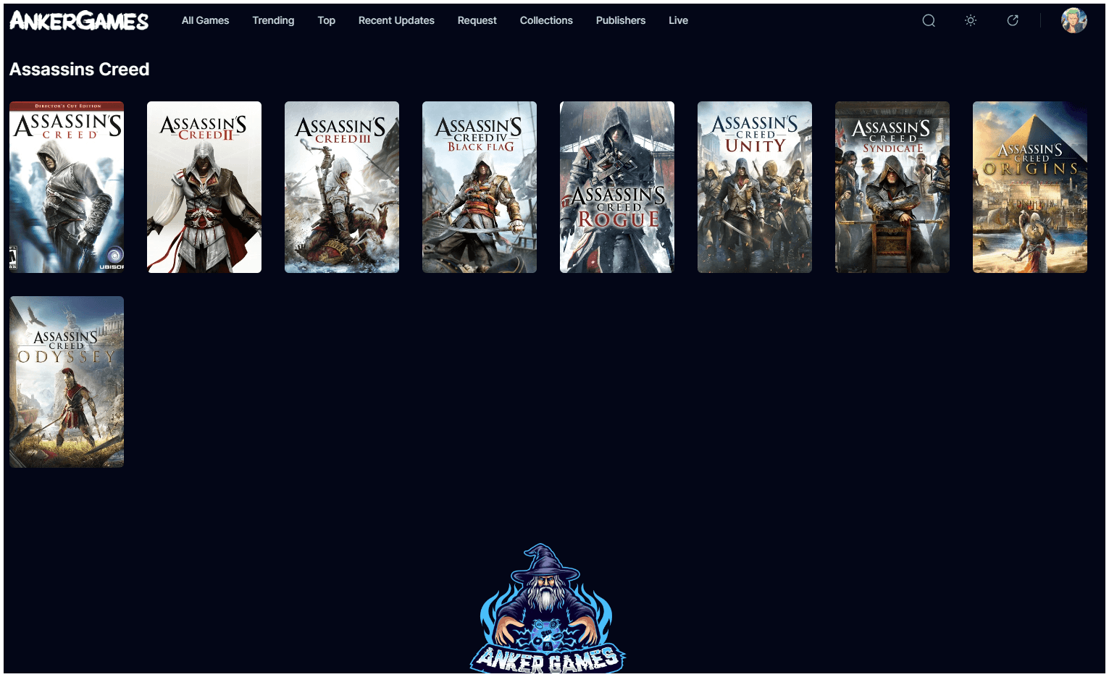Image resolution: width=1109 pixels, height=677 pixels.
Task: View the Recent Updates page
Action: coord(396,20)
